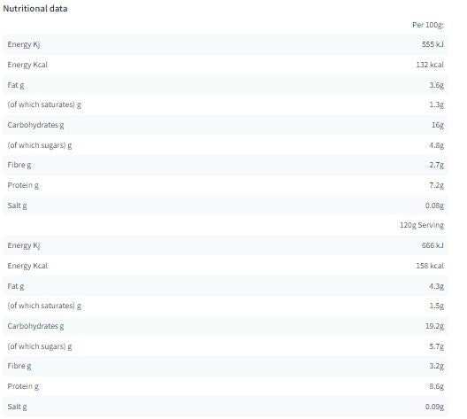Click the first Fat g row label

pos(16,85)
